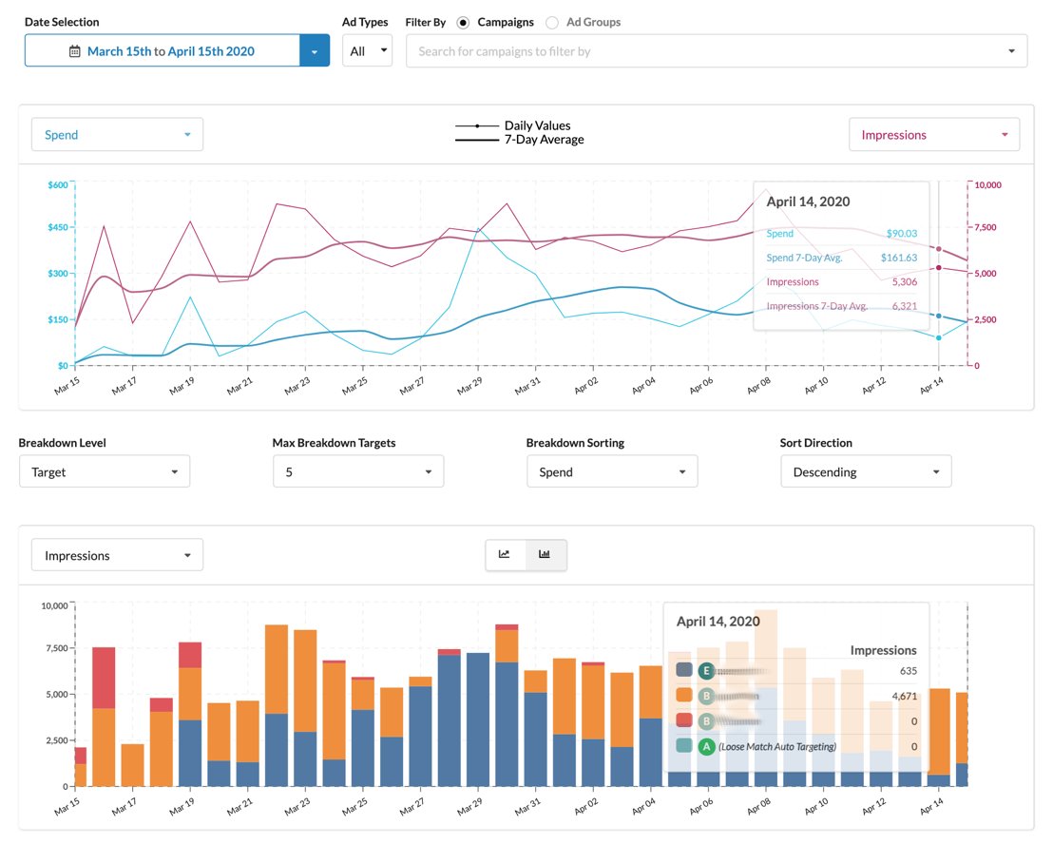Click the B badge with zero impressions
The image size is (1053, 844).
706,721
